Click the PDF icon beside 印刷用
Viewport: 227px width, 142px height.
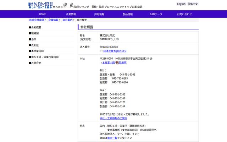point(117,63)
